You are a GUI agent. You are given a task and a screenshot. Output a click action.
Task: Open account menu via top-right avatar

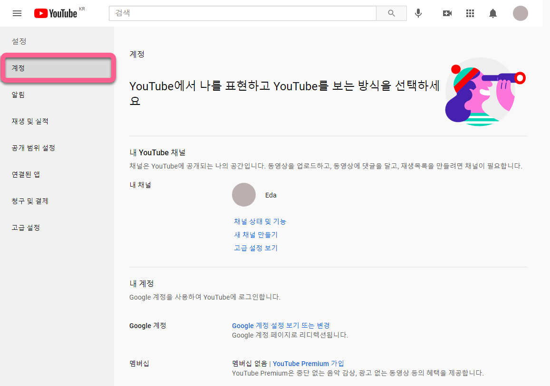coord(520,13)
